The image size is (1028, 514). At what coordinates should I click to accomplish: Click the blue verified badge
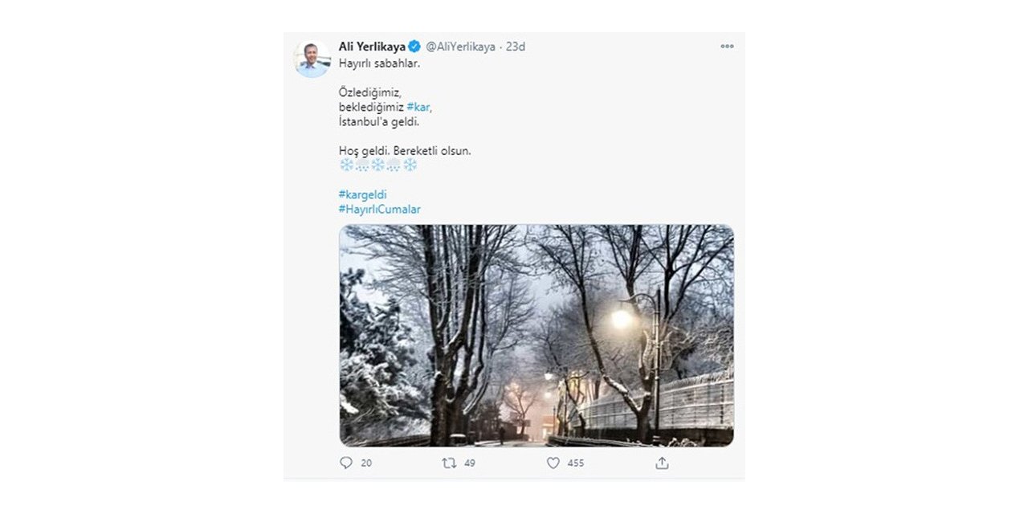pos(414,47)
